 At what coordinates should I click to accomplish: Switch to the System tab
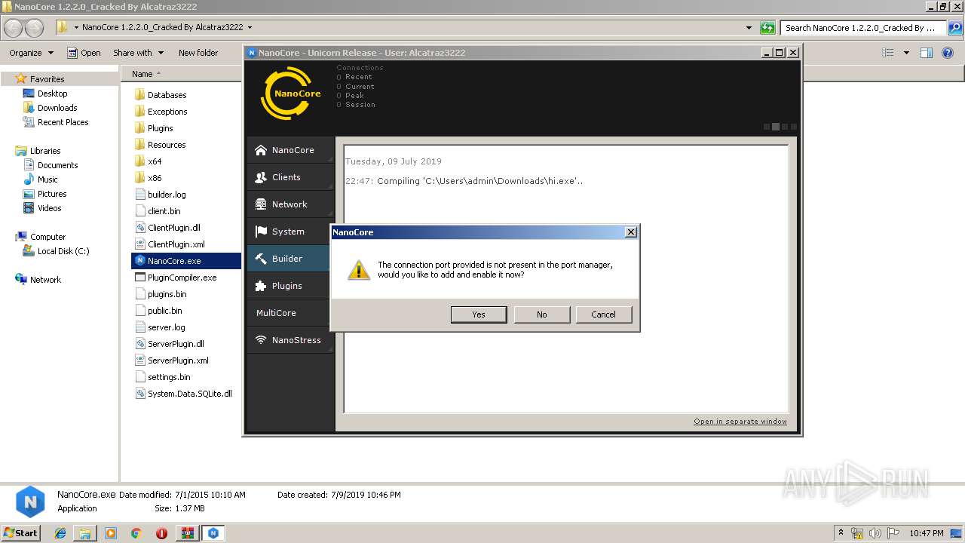(290, 232)
